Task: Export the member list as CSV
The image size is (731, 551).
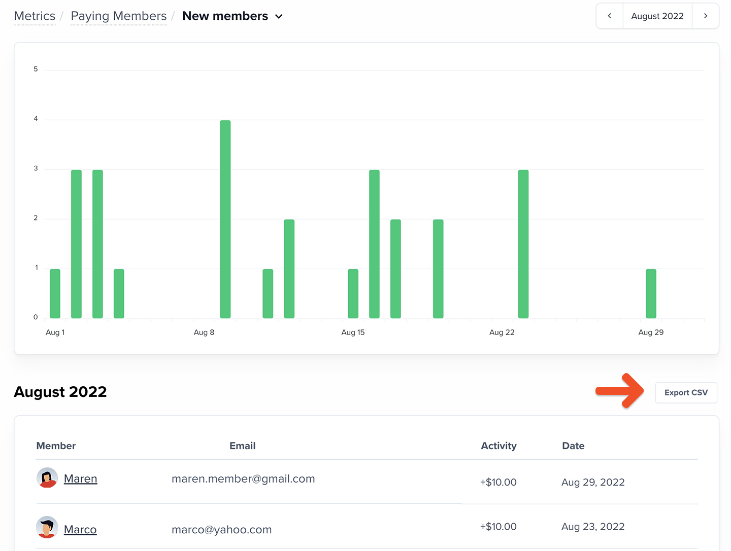Action: (x=686, y=393)
